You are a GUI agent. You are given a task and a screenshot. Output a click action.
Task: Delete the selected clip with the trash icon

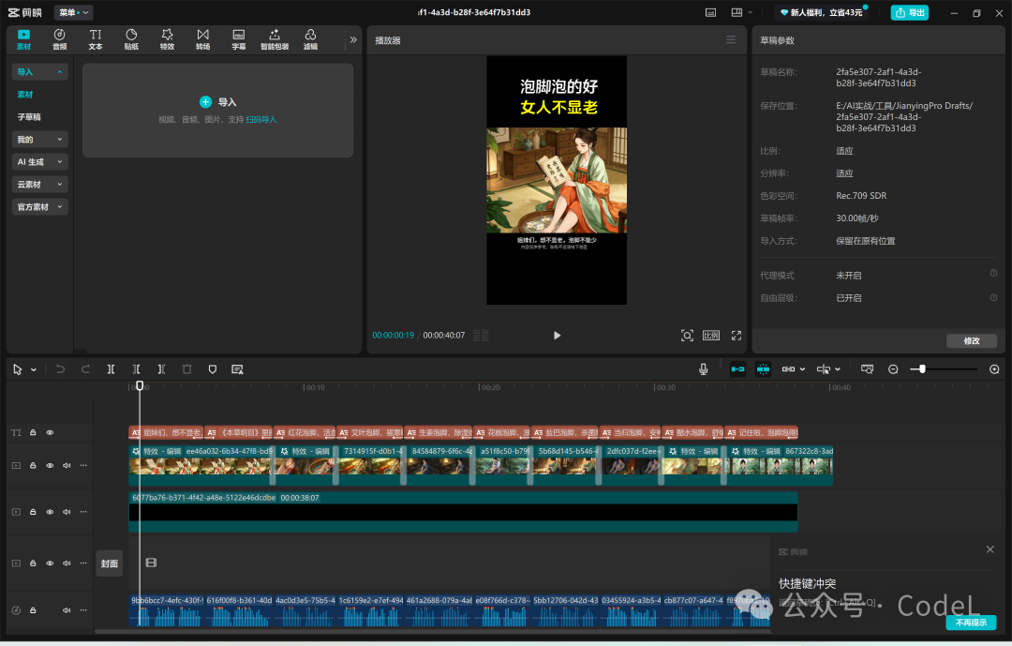[187, 369]
